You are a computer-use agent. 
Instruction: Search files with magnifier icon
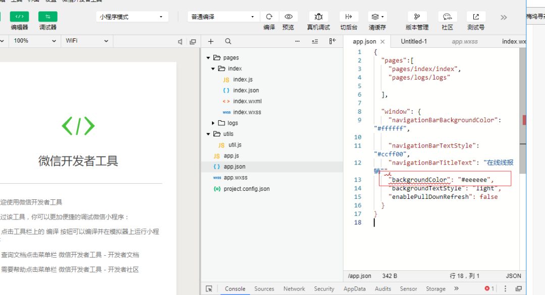click(228, 41)
